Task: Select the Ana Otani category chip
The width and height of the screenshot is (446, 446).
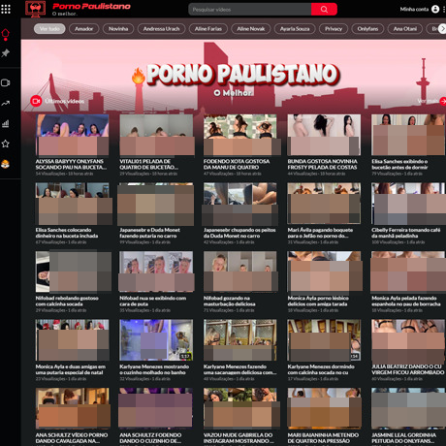Action: pos(405,29)
